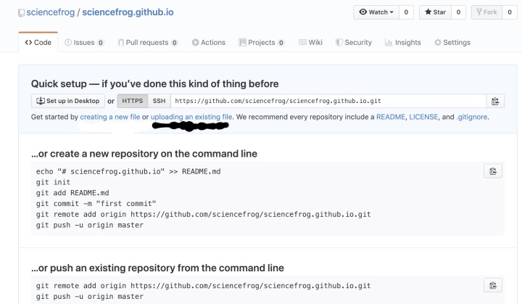
Task: Select the Code tab
Action: [38, 42]
